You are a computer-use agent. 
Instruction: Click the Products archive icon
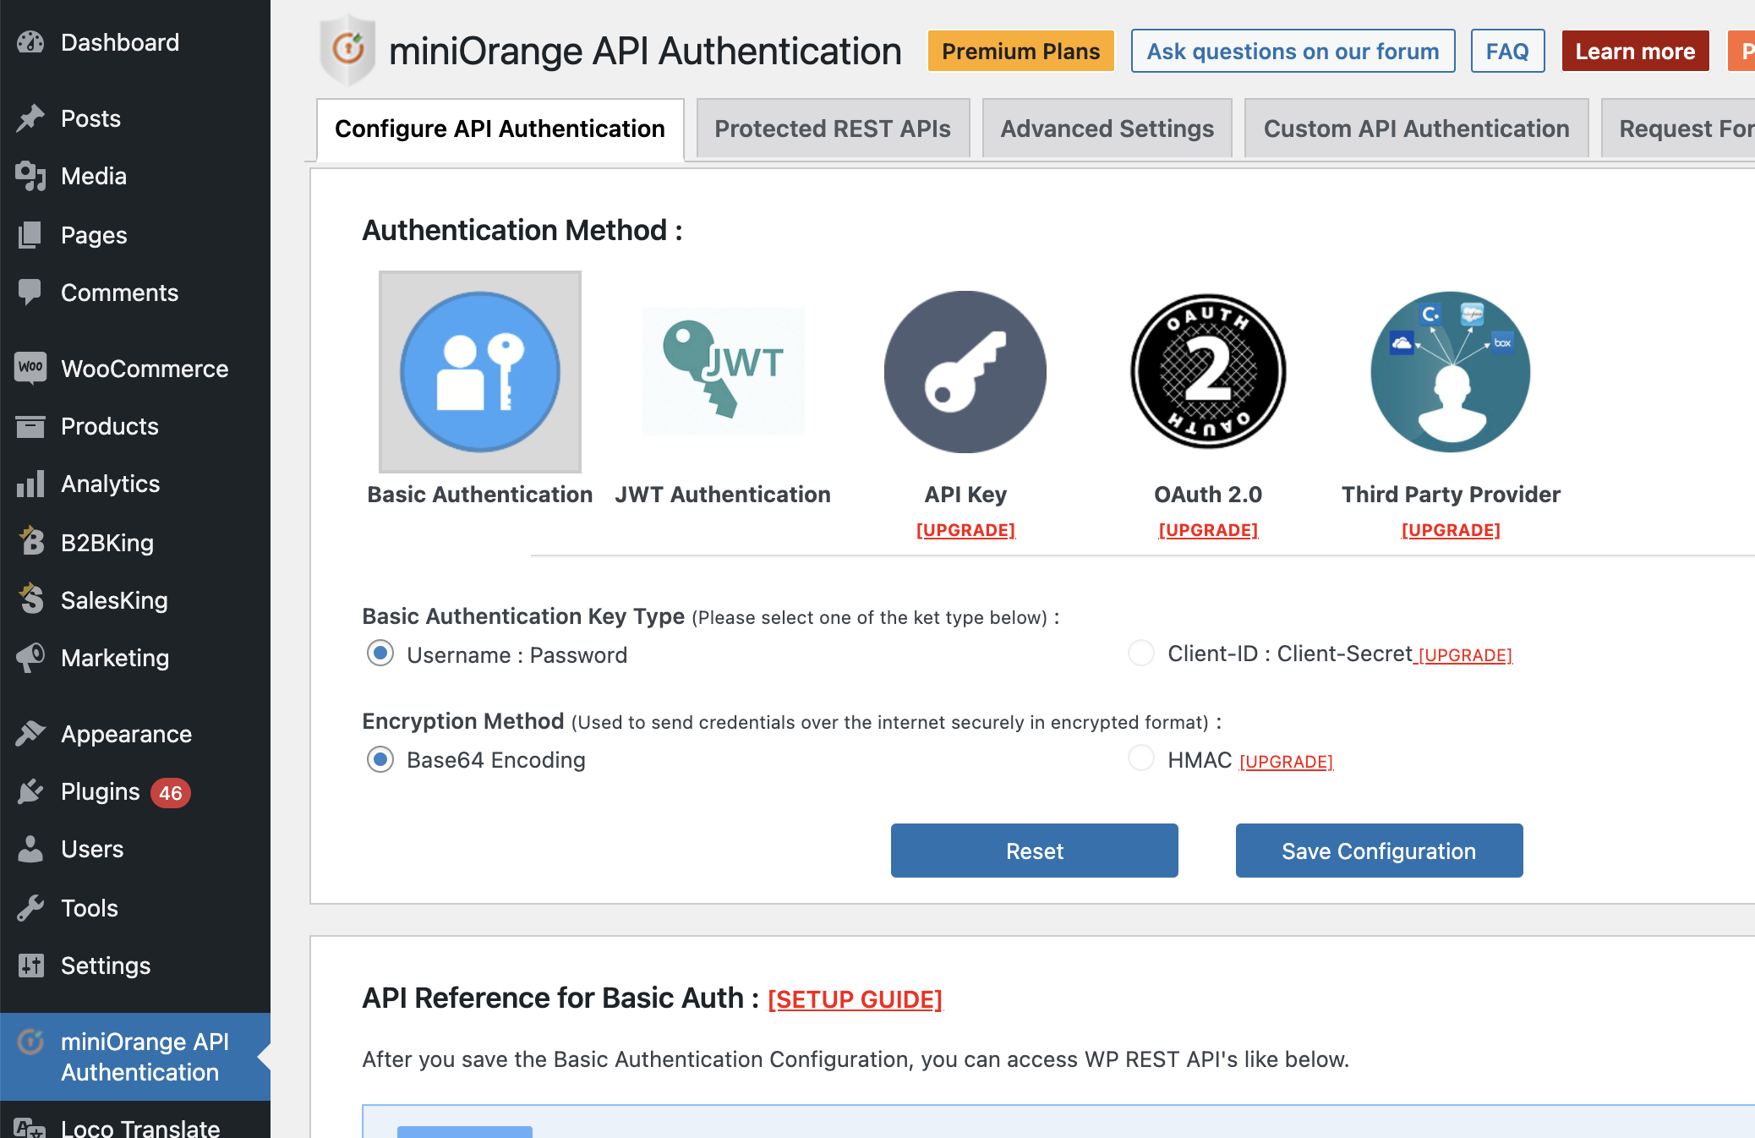(30, 426)
